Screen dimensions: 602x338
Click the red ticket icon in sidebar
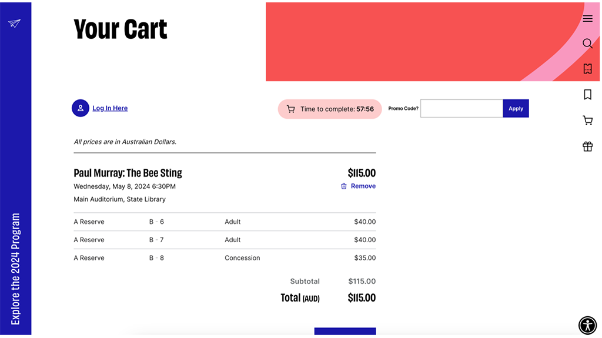pos(587,69)
